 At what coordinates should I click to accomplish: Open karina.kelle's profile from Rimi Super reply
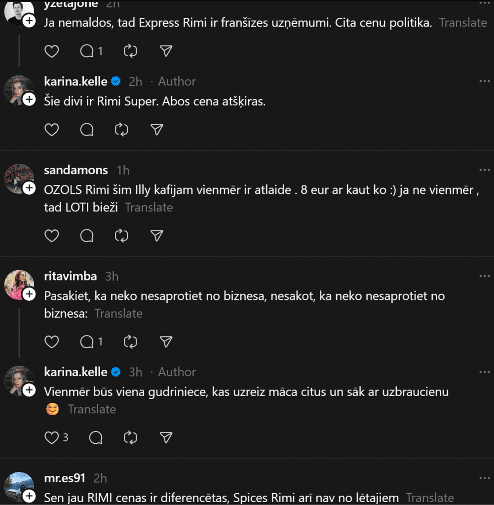(x=76, y=81)
